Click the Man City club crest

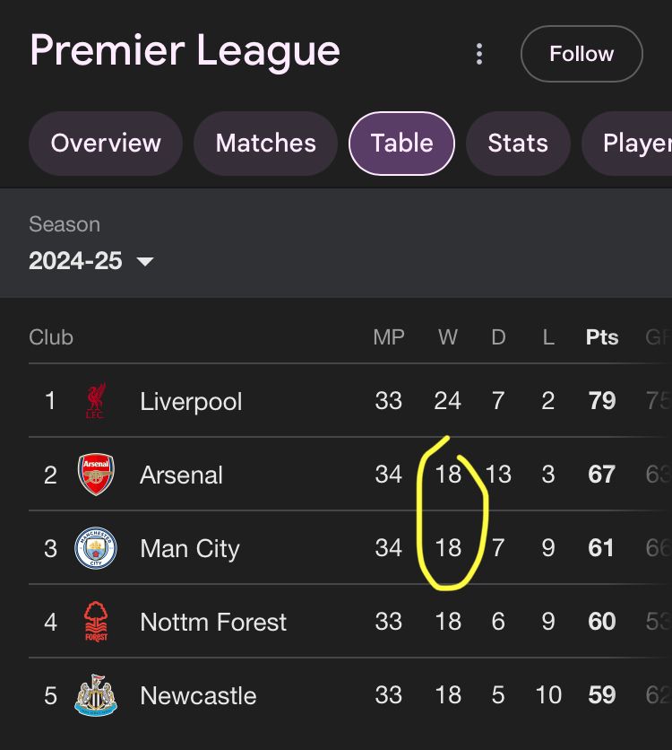pyautogui.click(x=96, y=548)
